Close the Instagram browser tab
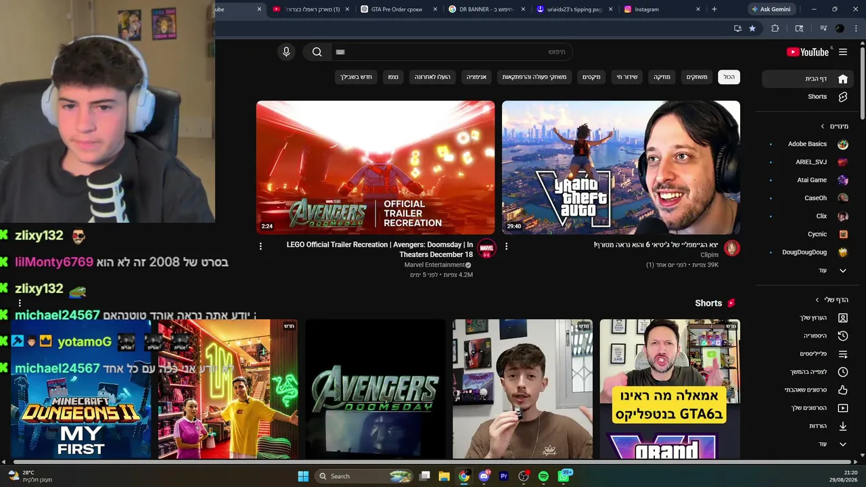 pos(698,9)
